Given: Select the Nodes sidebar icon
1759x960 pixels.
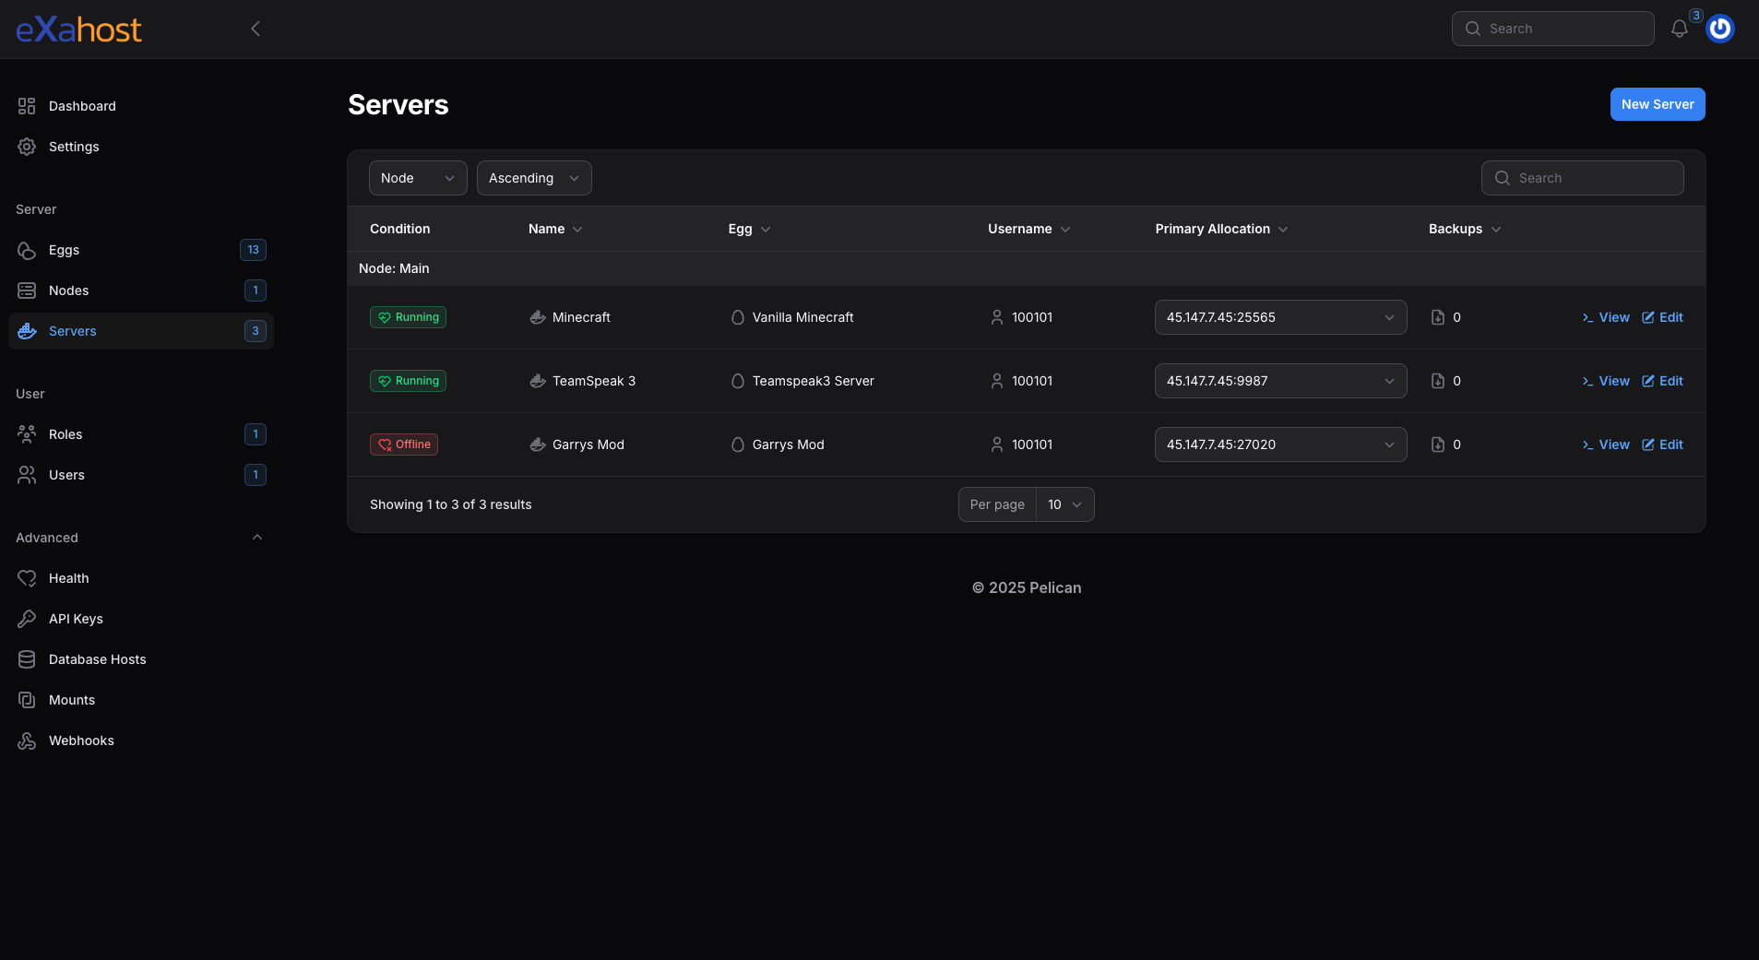Looking at the screenshot, I should pyautogui.click(x=26, y=290).
